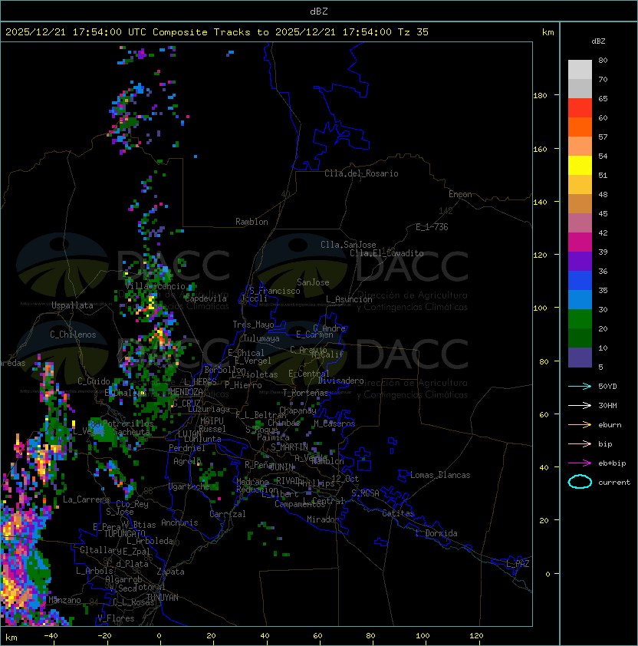The image size is (638, 646).
Task: Click the x-axis '-40' km tick label
Action: [51, 636]
